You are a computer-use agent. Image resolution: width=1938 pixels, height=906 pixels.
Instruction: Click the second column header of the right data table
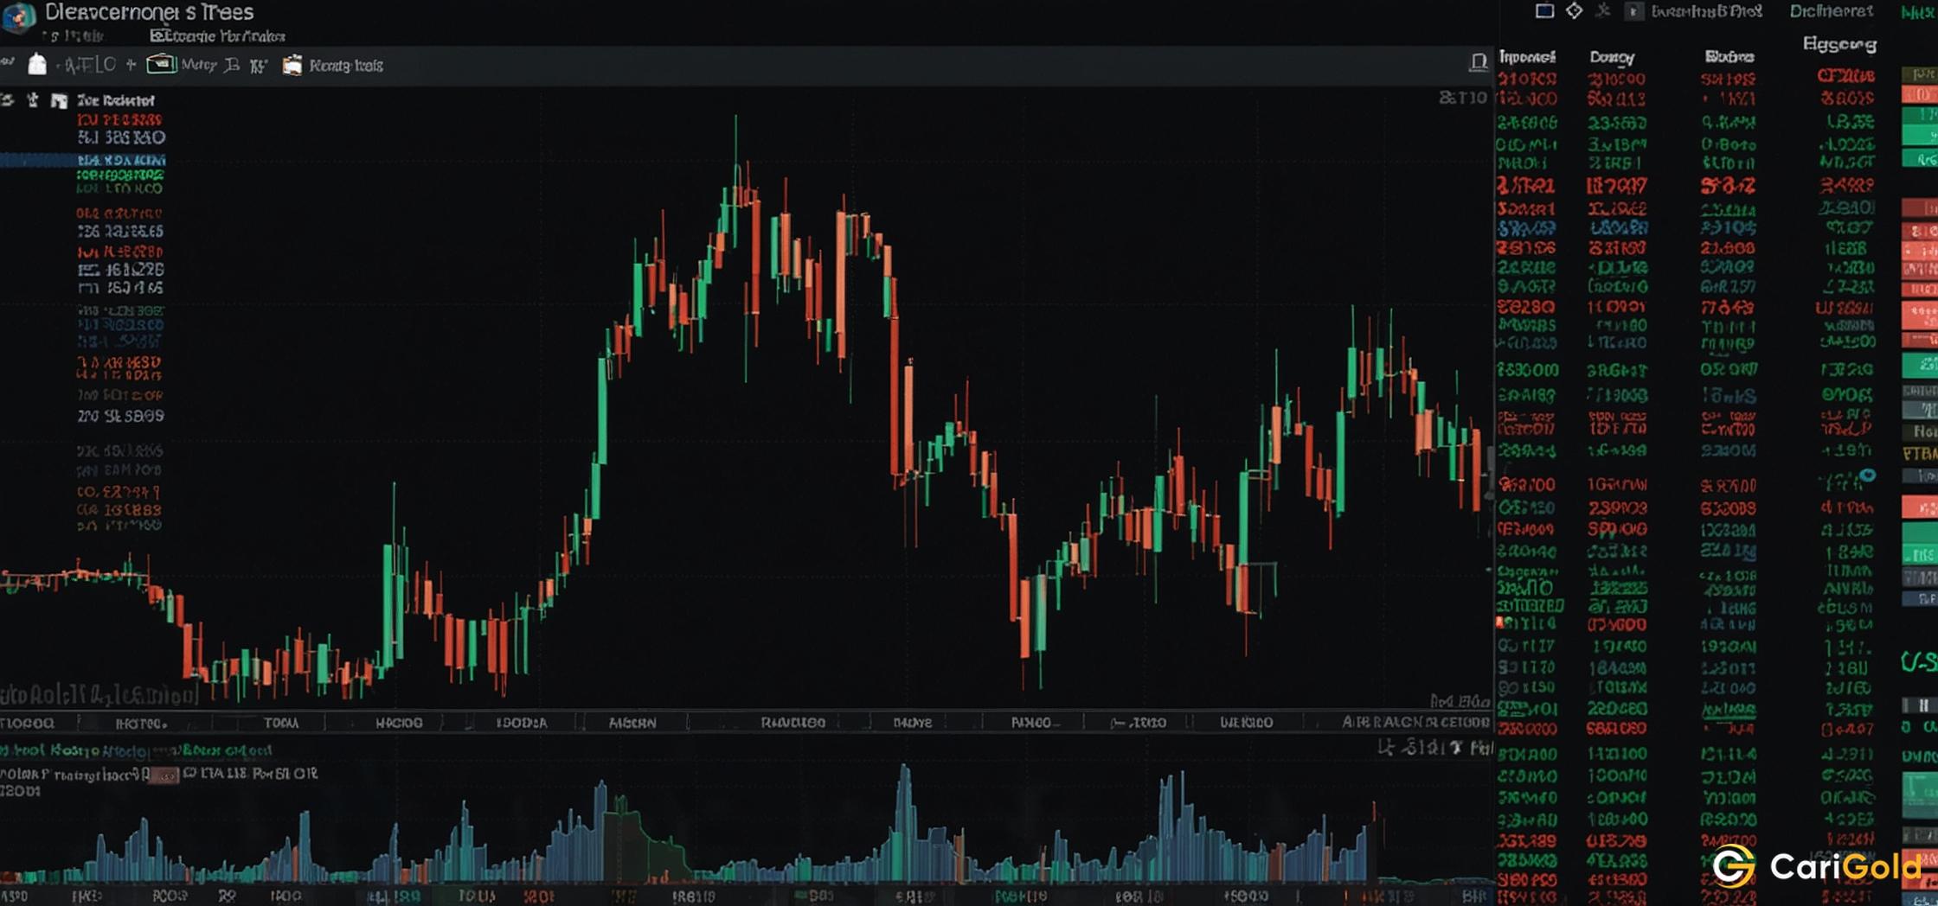point(1612,58)
